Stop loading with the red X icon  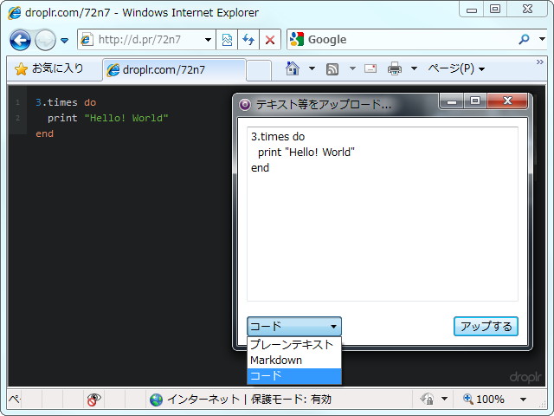tap(270, 40)
